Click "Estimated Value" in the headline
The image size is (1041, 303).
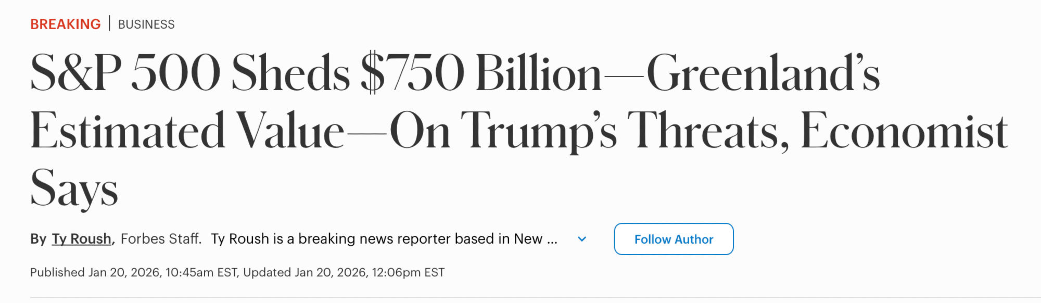pos(187,131)
